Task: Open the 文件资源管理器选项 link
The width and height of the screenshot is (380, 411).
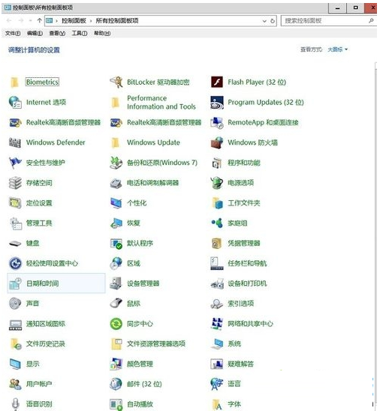Action: [156, 343]
